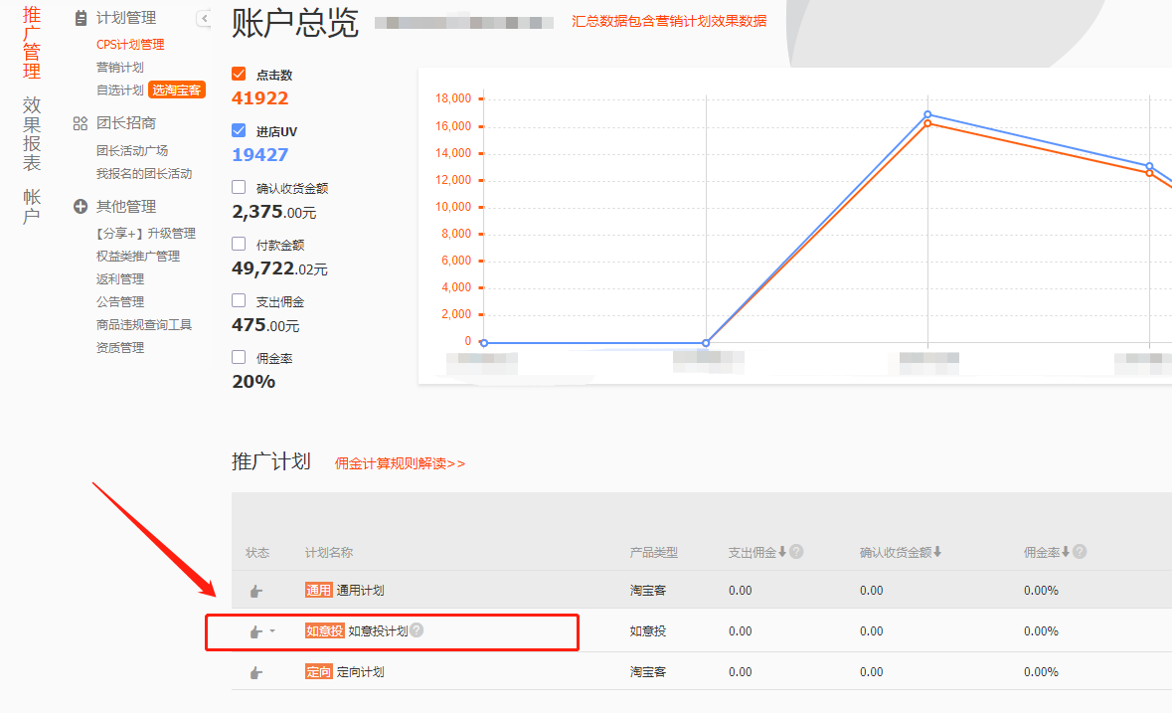The height and width of the screenshot is (713, 1172).
Task: Open 资质管理 in the sidebar
Action: pos(119,347)
